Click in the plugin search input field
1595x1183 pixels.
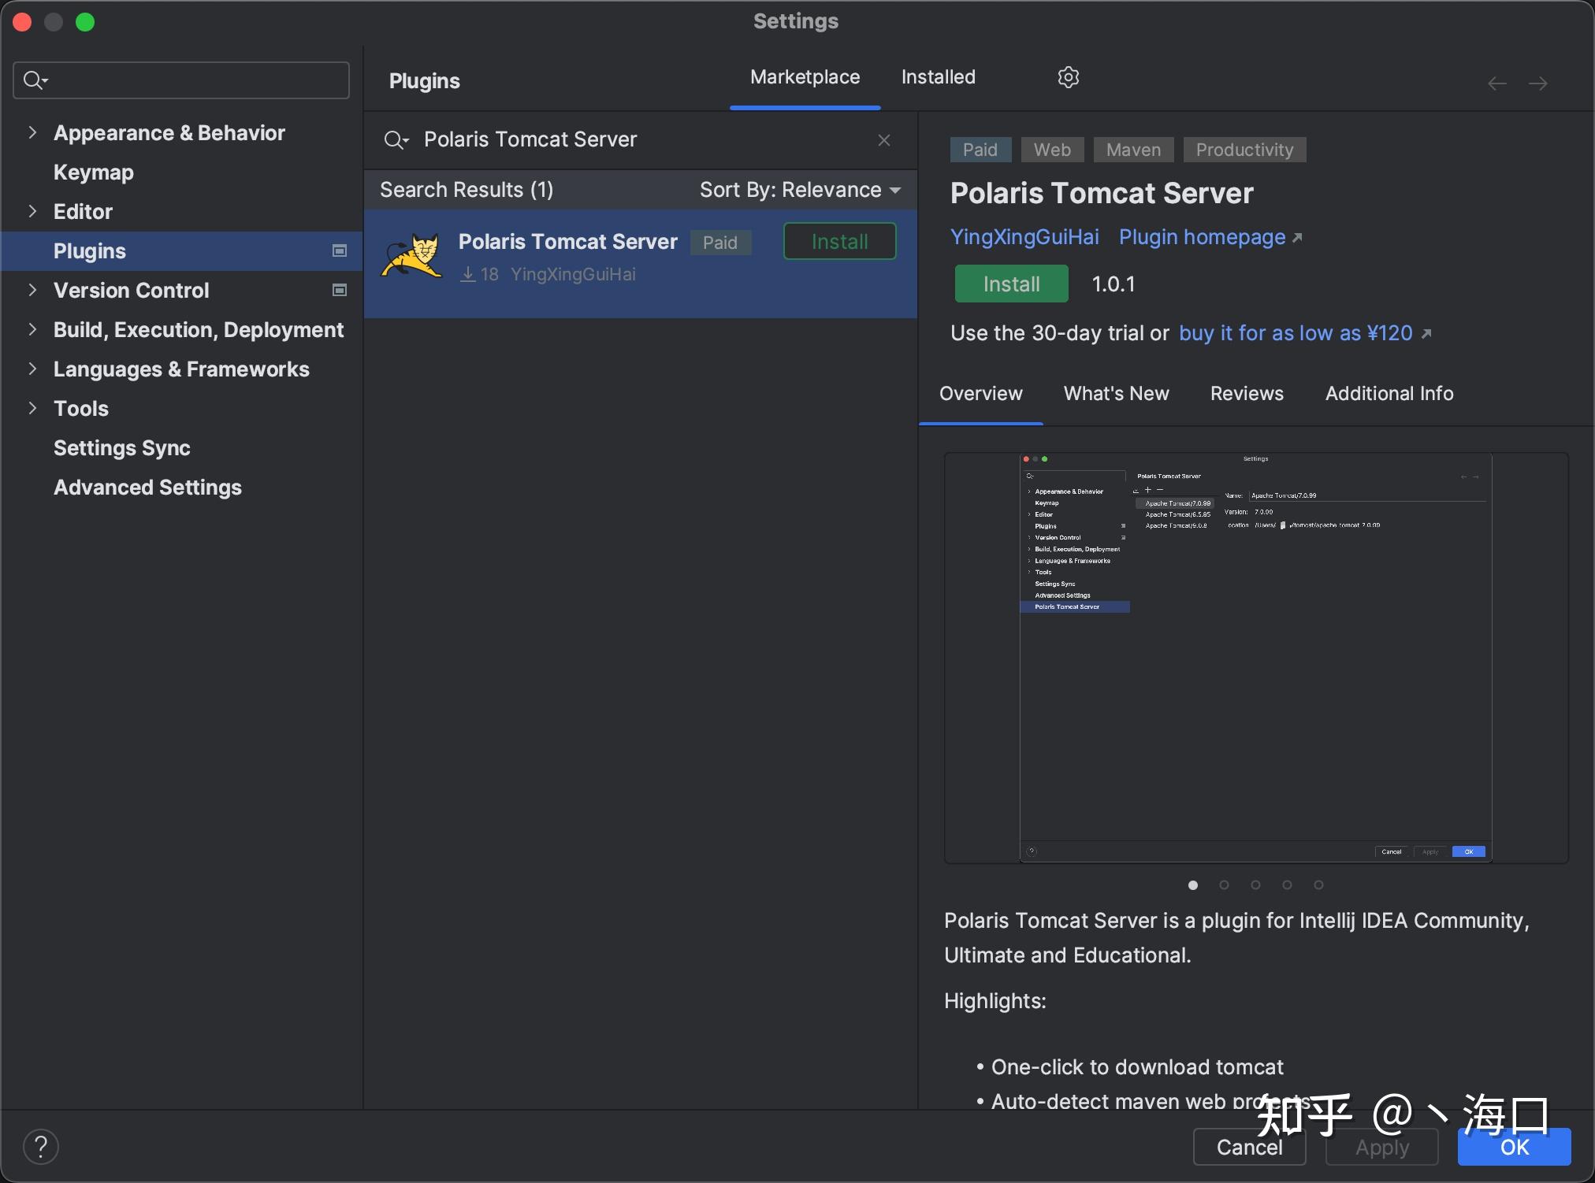pos(637,139)
